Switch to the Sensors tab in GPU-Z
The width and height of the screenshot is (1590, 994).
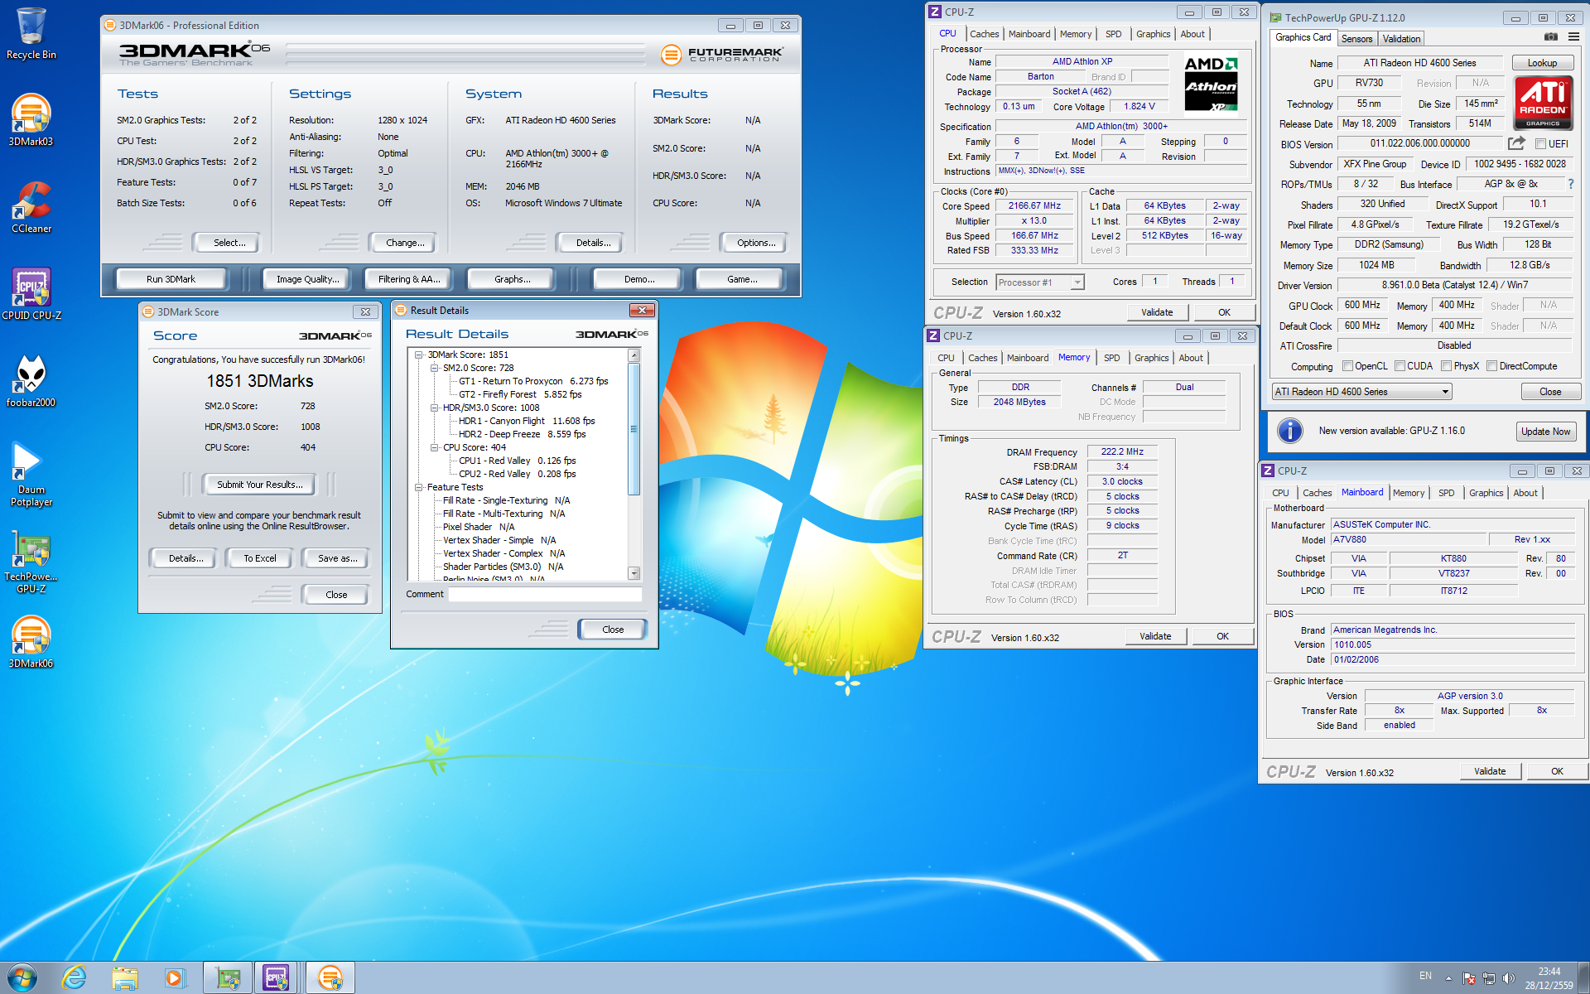[x=1356, y=39]
